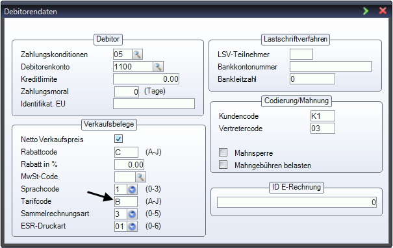Click the Rabattcode field containing C
Image resolution: width=393 pixels, height=248 pixels.
[126, 152]
